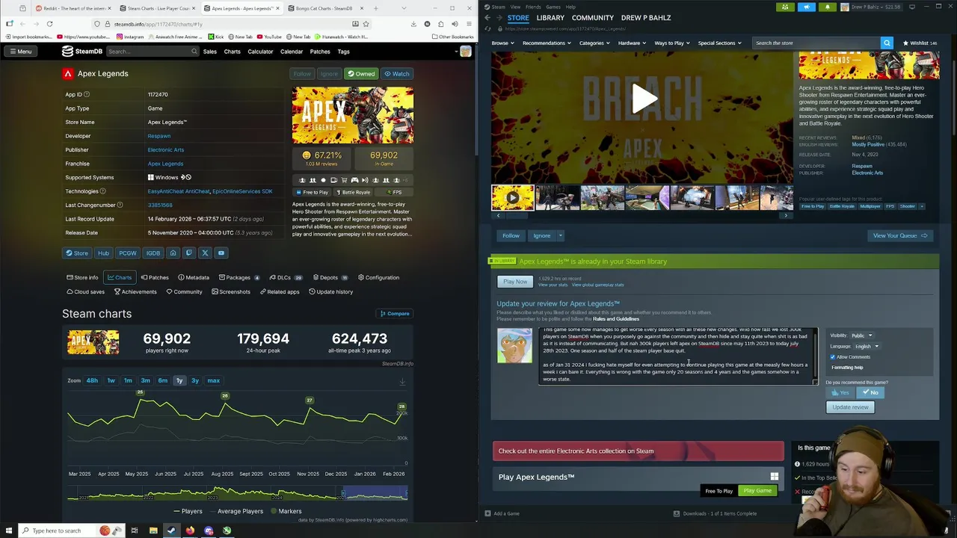
Task: Toggle the Average Players series in legend
Action: tap(236, 511)
